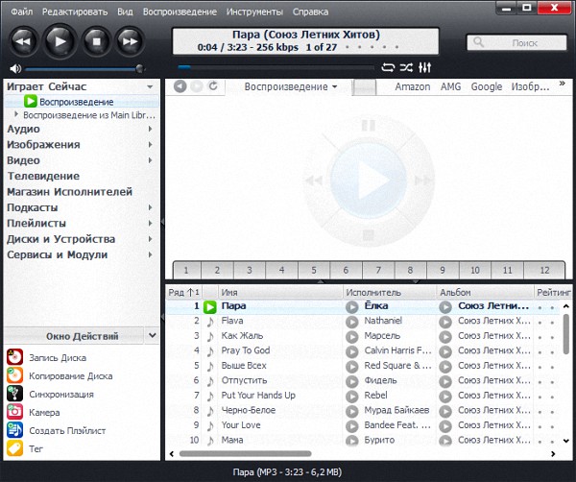Screen dimensions: 576x482
Task: Expand the Аудио tree section
Action: 151,129
